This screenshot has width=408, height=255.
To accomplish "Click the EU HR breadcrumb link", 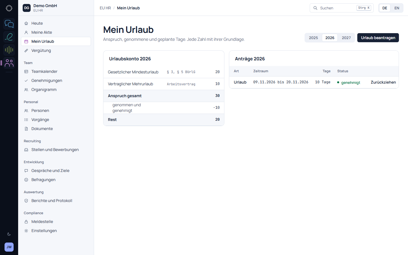I will tap(105, 8).
